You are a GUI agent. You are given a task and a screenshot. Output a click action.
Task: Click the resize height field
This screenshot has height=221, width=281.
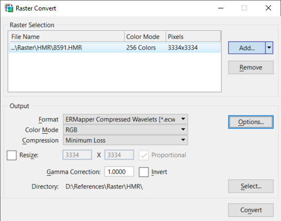tap(119, 155)
